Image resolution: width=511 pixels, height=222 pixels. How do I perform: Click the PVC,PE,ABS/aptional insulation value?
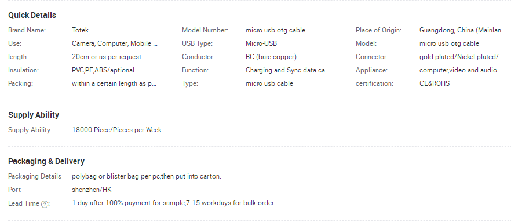tap(103, 70)
